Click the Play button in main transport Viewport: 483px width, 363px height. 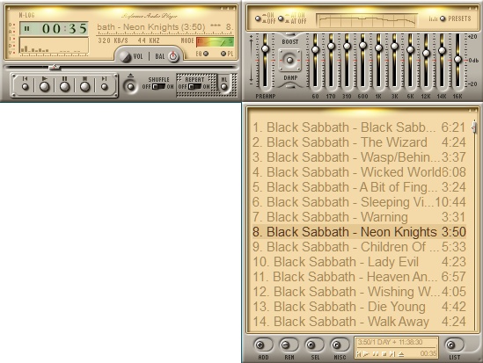pos(44,86)
